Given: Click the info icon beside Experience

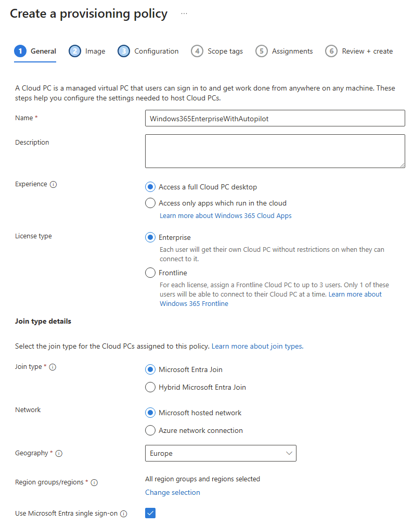Looking at the screenshot, I should [x=53, y=184].
